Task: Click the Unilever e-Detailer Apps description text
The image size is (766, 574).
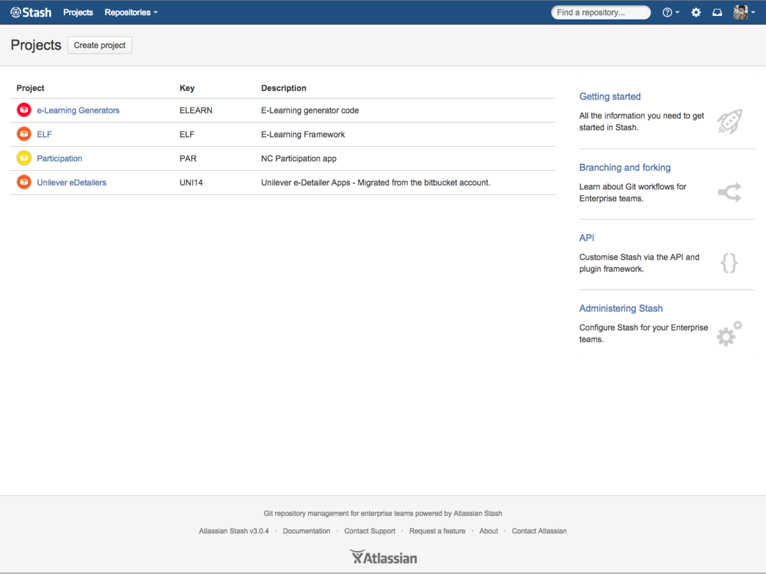Action: 376,182
